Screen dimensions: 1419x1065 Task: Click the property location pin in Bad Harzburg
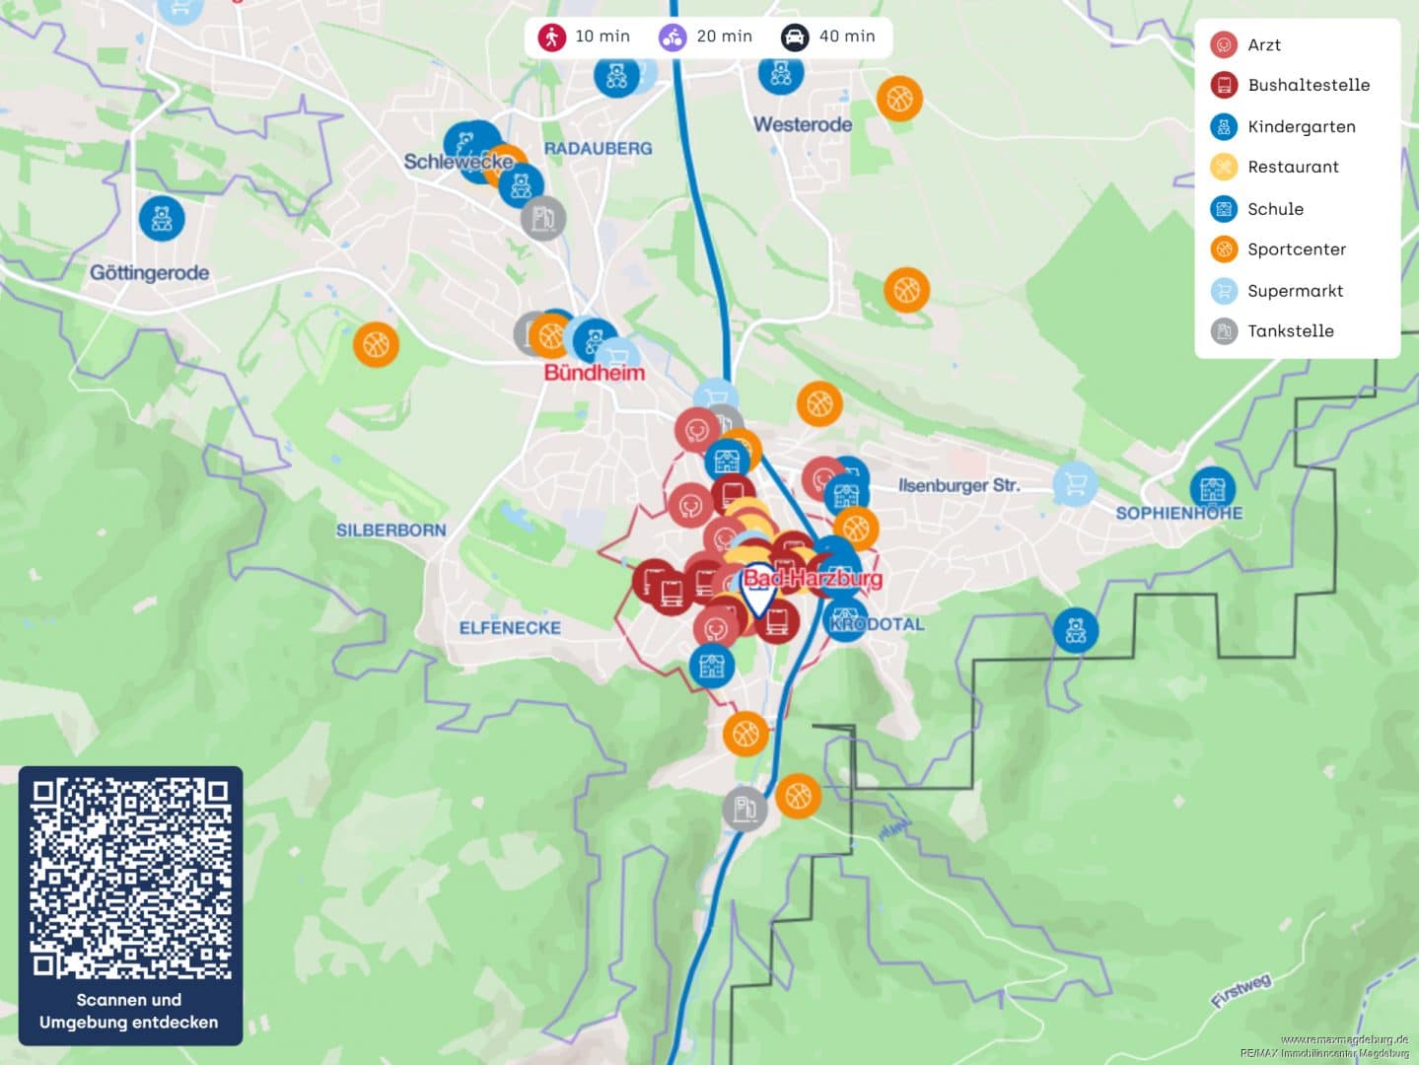[x=758, y=595]
